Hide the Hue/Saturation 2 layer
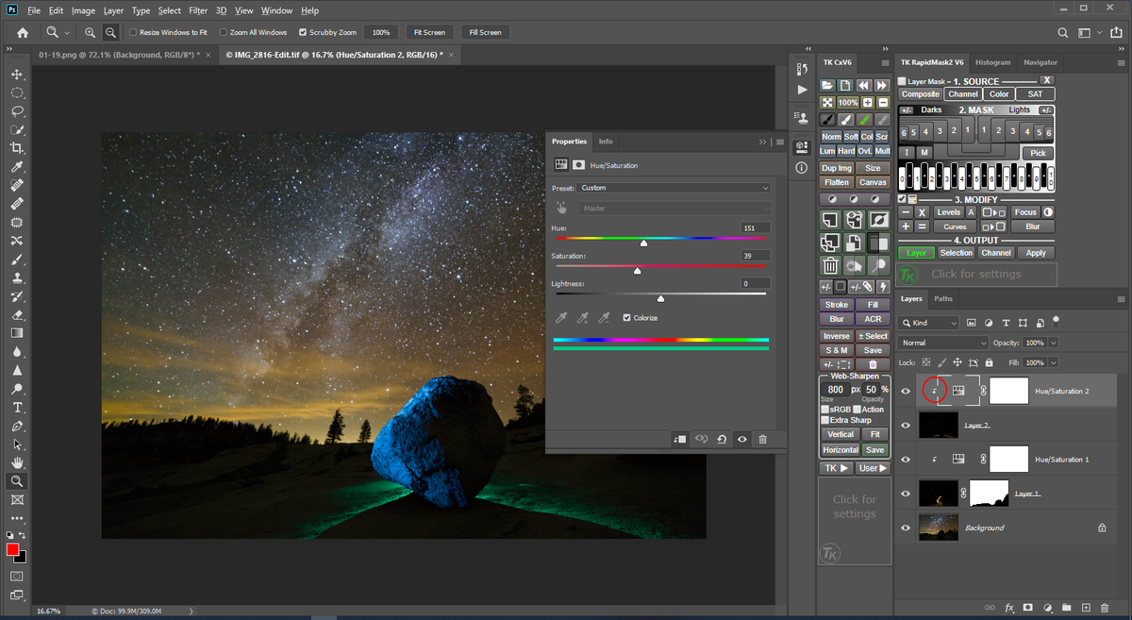Viewport: 1132px width, 620px height. coord(906,391)
